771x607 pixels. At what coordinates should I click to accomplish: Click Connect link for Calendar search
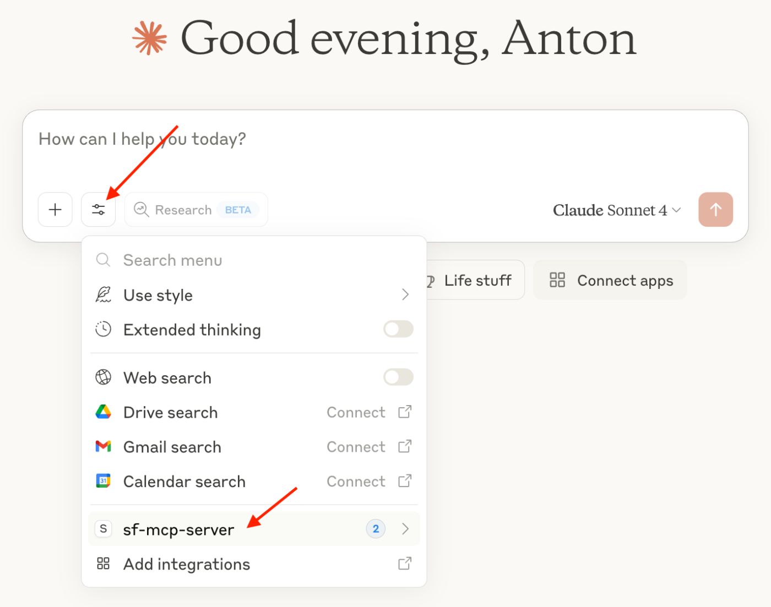(x=356, y=482)
